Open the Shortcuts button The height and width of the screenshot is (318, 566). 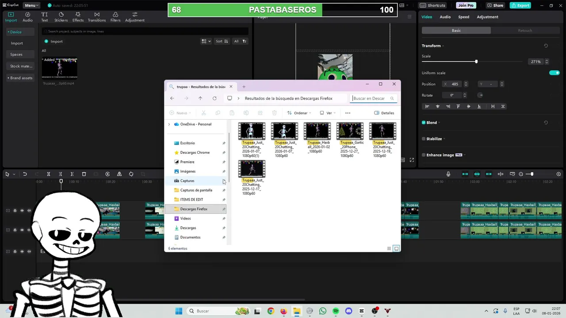[432, 5]
